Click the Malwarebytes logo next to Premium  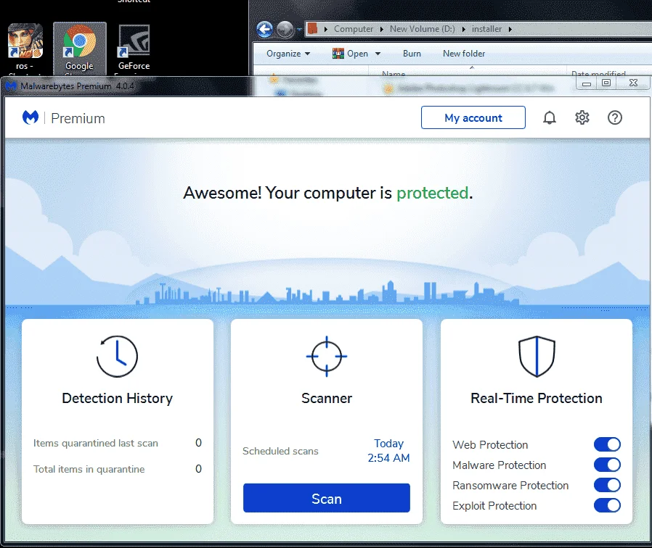pos(30,118)
